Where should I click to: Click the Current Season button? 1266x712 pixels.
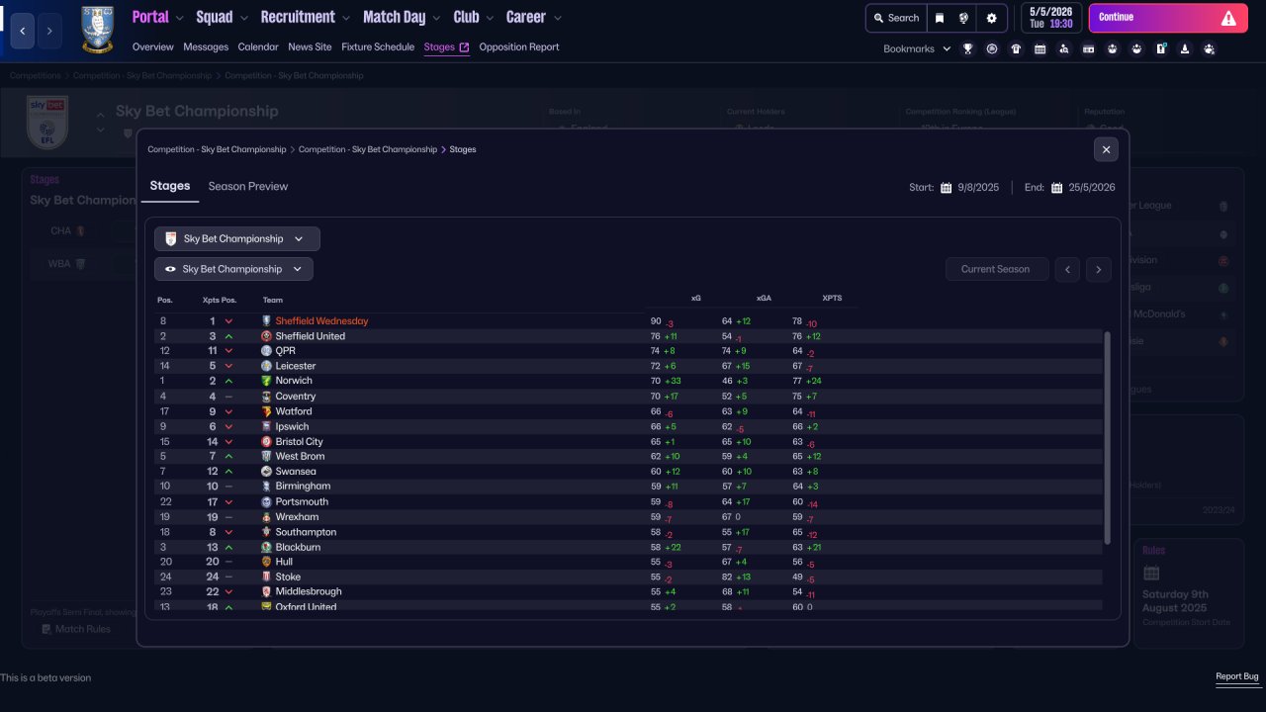pos(997,269)
